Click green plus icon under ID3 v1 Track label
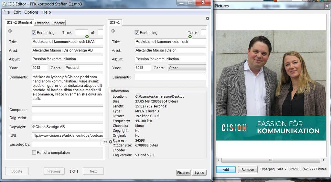The height and width of the screenshot is (182, 331). pos(190,37)
